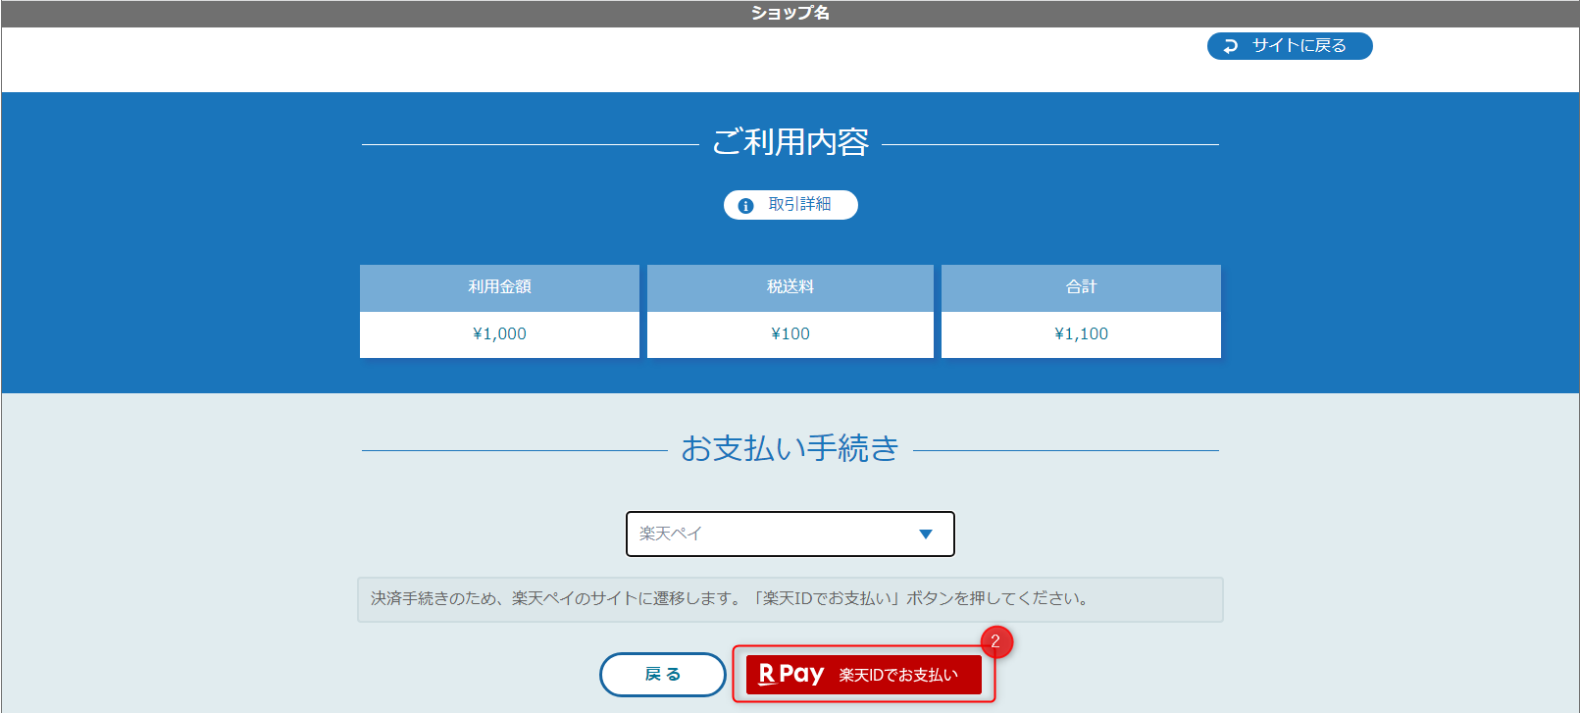Select the ¥1,000 amount value
Viewport: 1580px width, 713px height.
[499, 334]
